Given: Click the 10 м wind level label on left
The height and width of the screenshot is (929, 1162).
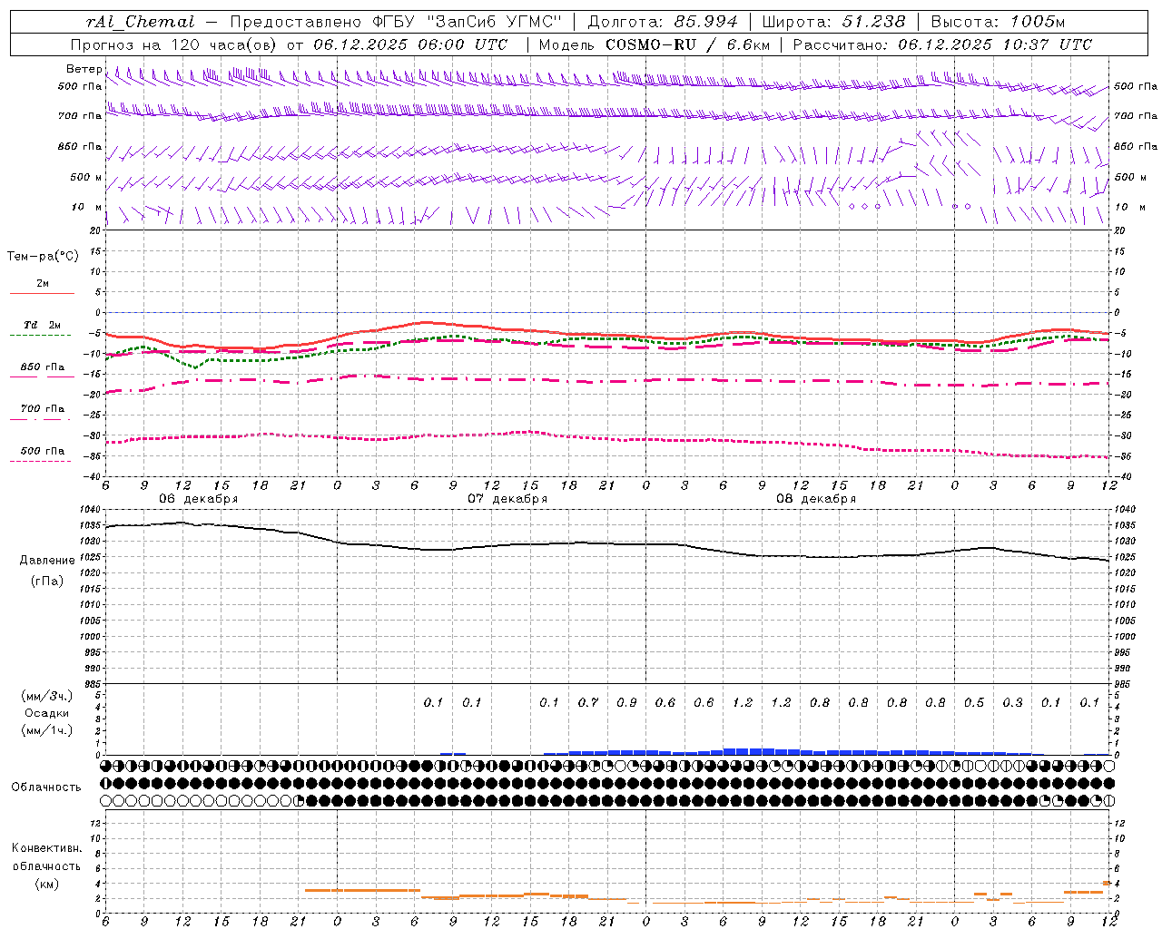Looking at the screenshot, I should point(86,207).
